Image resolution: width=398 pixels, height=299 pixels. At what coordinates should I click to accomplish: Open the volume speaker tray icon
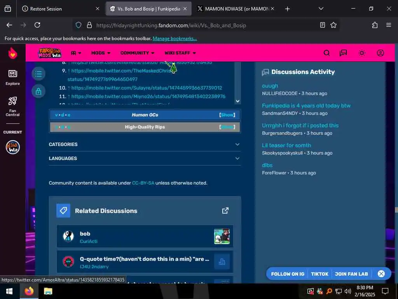[x=348, y=291]
